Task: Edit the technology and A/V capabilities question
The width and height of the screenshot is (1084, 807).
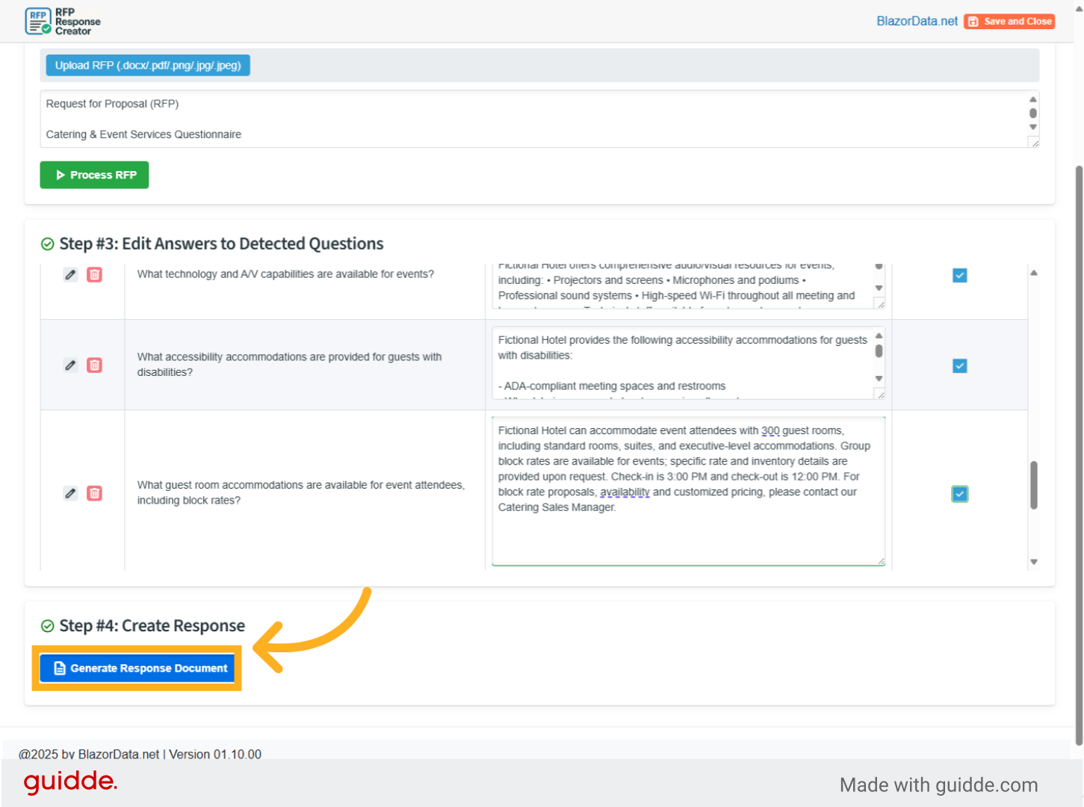Action: (70, 274)
